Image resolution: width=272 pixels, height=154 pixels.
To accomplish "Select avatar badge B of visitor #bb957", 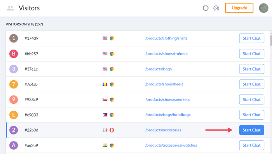I will tap(14, 54).
